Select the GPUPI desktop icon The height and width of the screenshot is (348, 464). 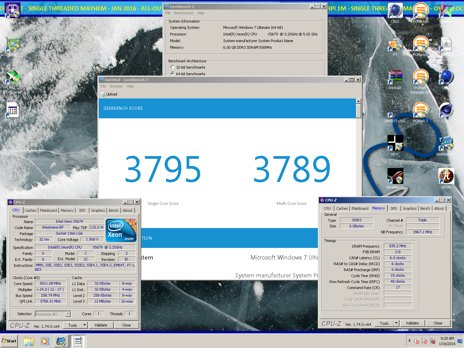pyautogui.click(x=446, y=178)
